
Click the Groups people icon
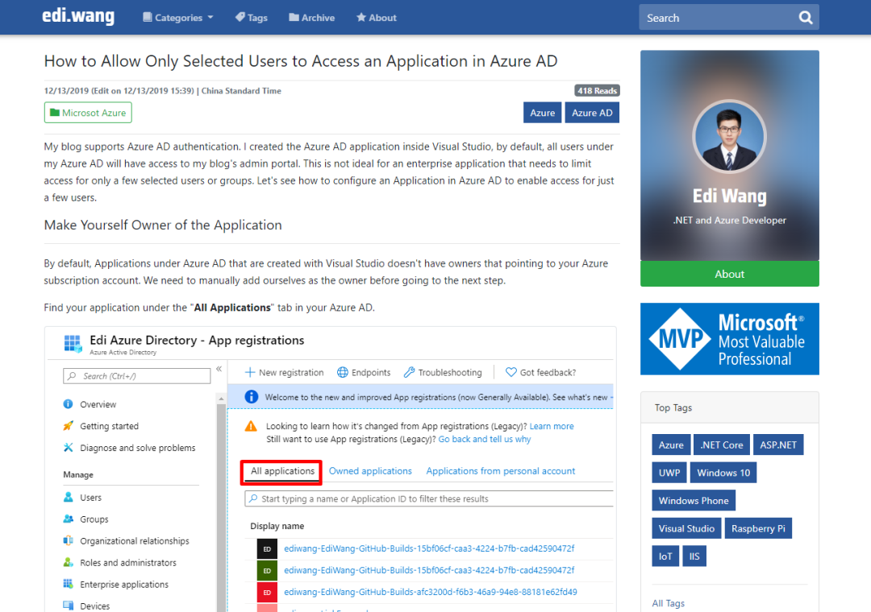point(68,519)
